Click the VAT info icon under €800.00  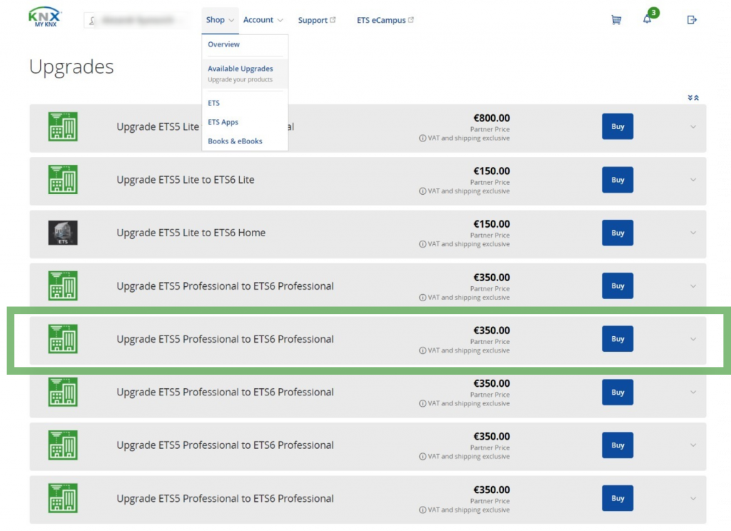[423, 138]
